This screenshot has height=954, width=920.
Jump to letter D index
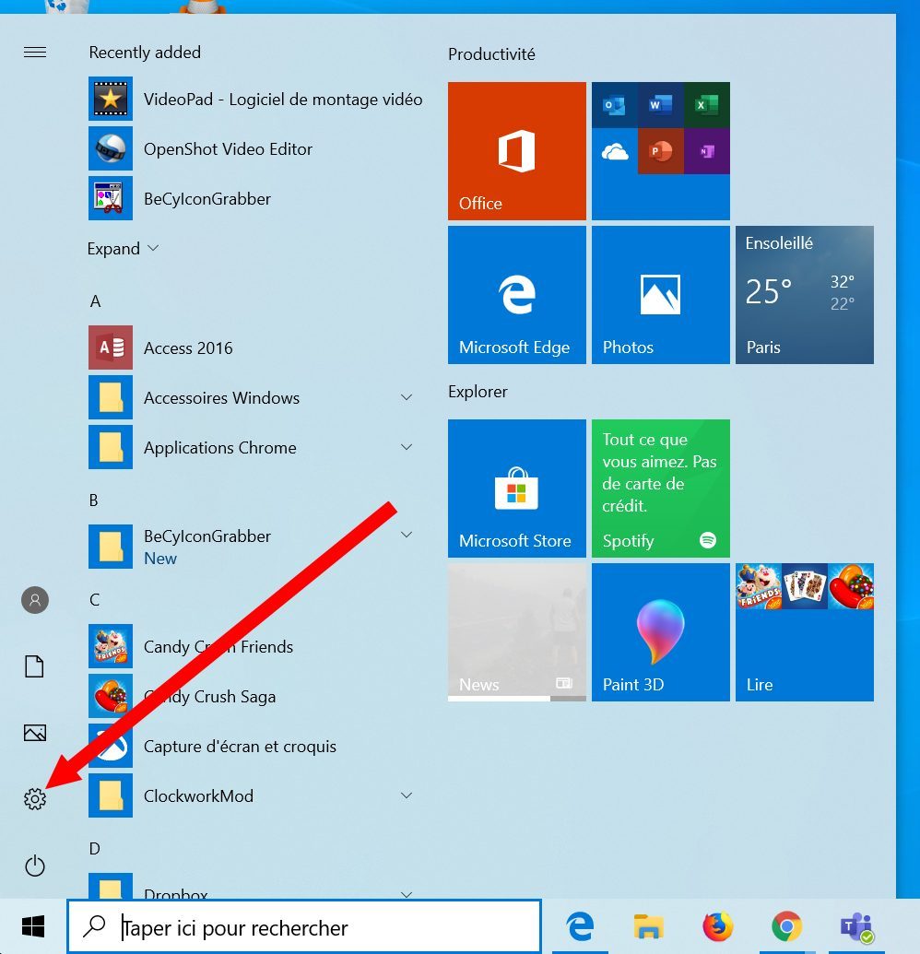coord(95,848)
